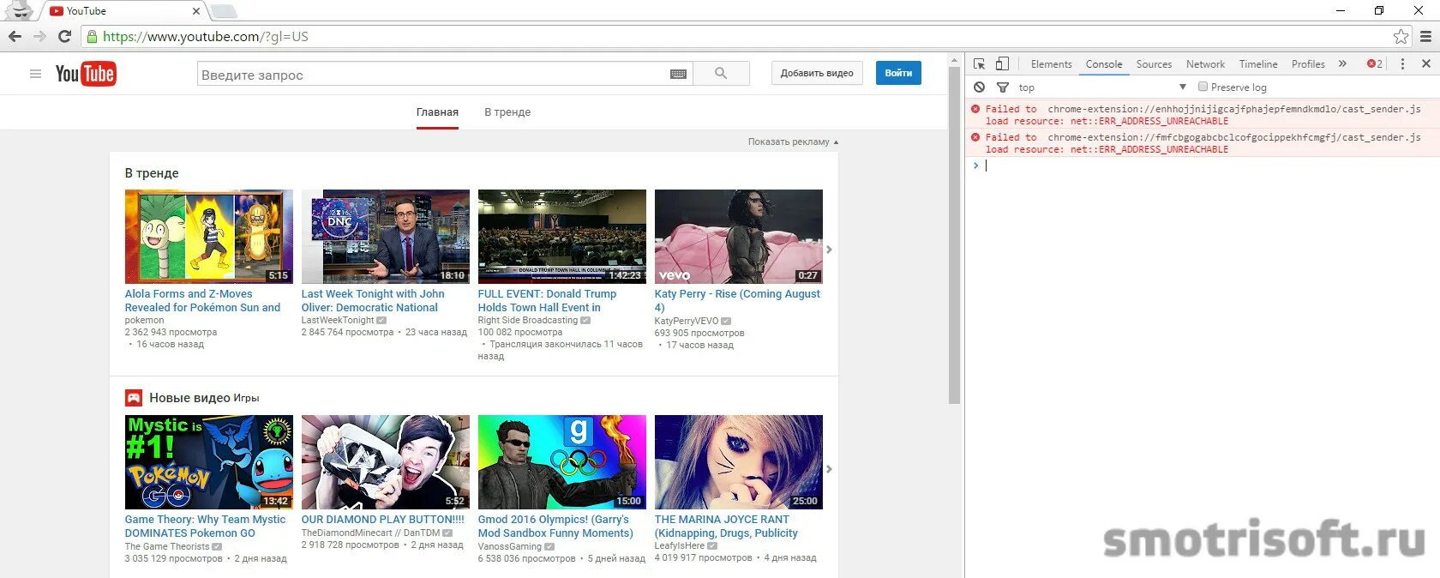
Task: Close the DevTools panel
Action: 1426,63
